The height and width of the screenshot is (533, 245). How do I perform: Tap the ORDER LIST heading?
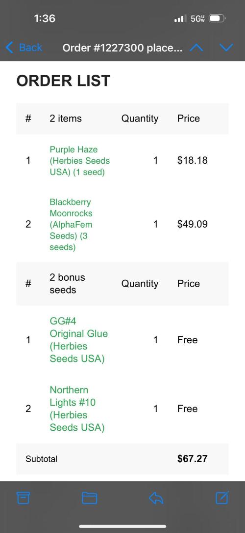tap(63, 81)
